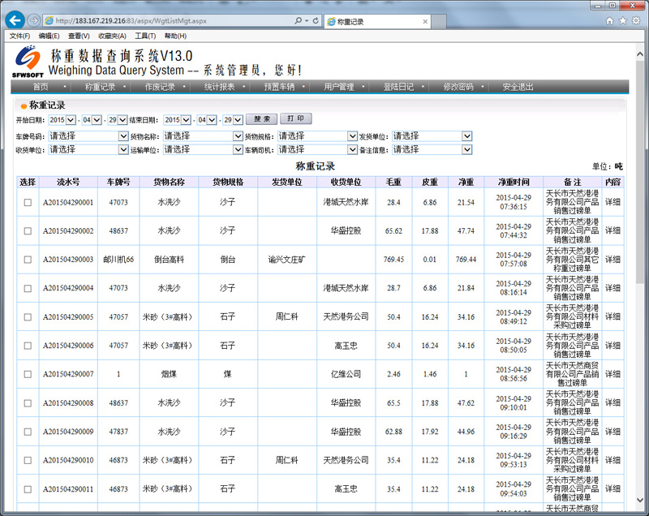Open the 帮助(H) menu
Image resolution: width=649 pixels, height=516 pixels.
pyautogui.click(x=175, y=36)
